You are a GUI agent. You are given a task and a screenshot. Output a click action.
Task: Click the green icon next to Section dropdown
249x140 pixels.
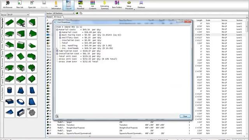[x=77, y=13]
